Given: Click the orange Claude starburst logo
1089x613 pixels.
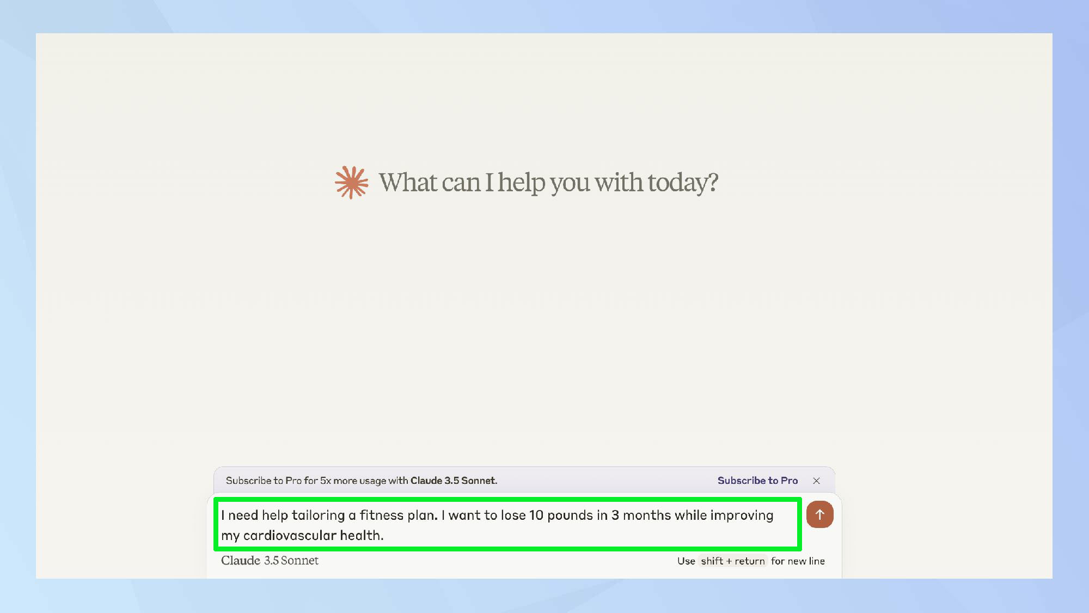Looking at the screenshot, I should (x=351, y=183).
